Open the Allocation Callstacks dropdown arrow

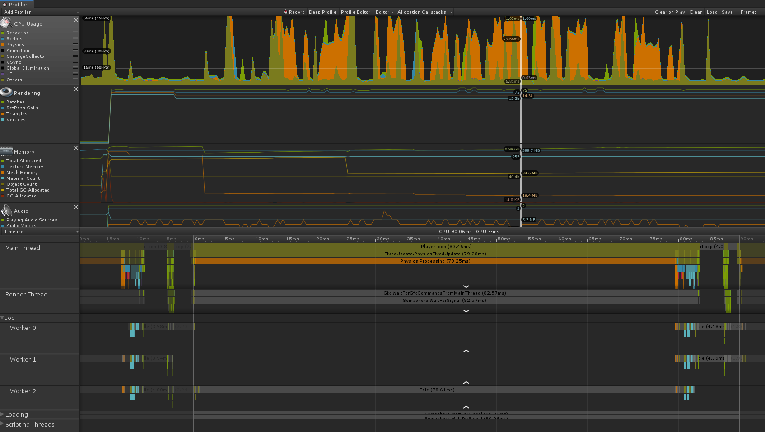click(451, 12)
